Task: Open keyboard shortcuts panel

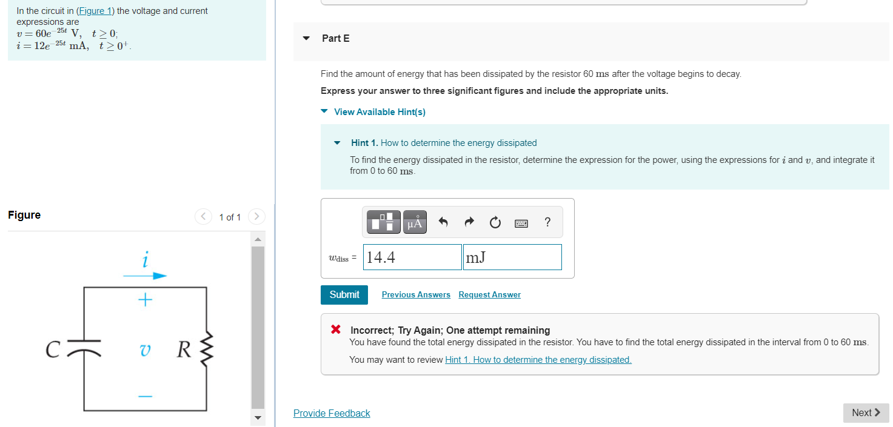Action: pos(521,223)
